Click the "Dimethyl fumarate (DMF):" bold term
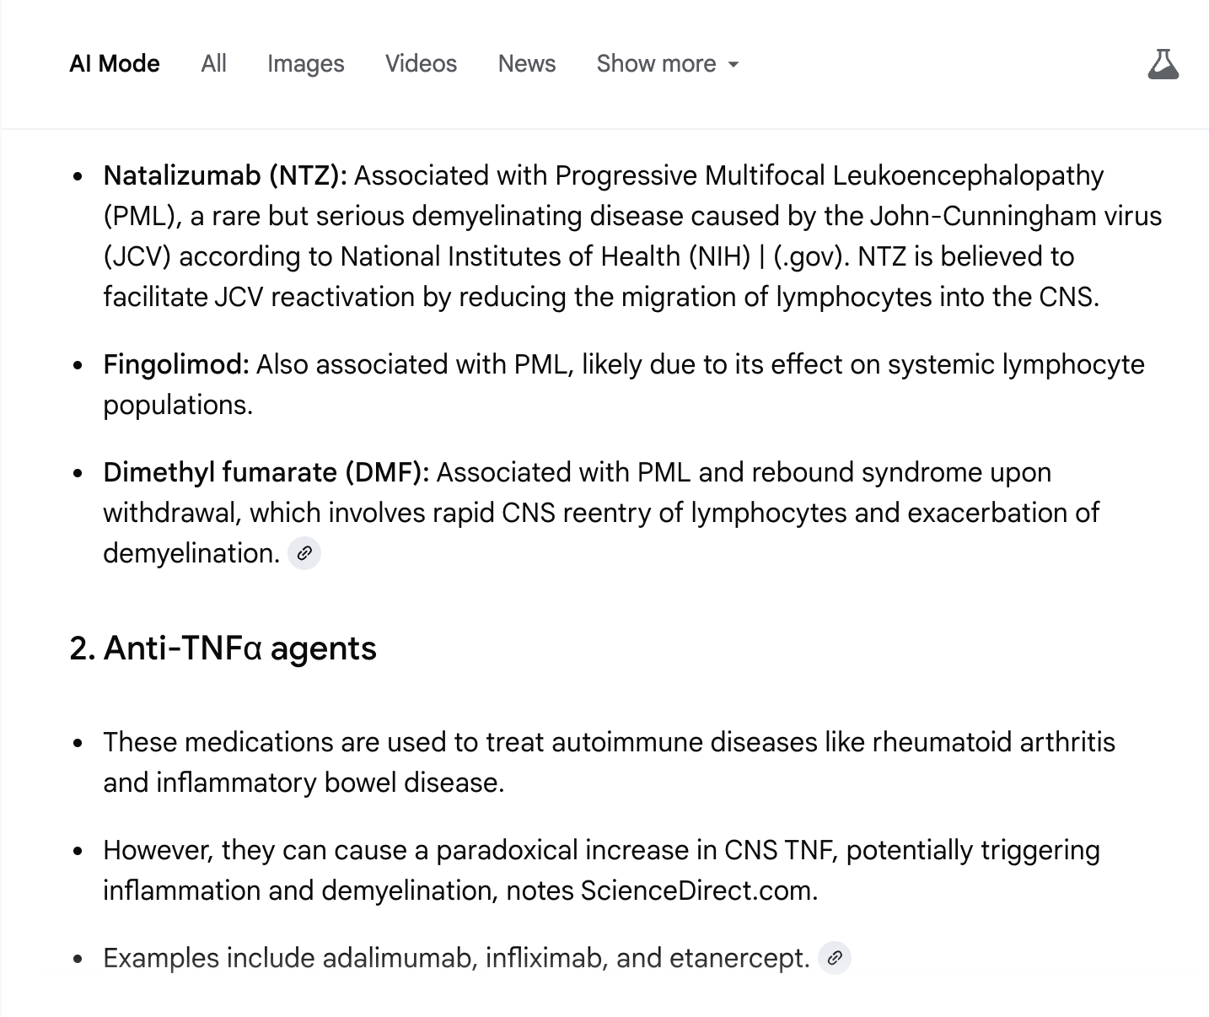This screenshot has height=1017, width=1209. [266, 472]
